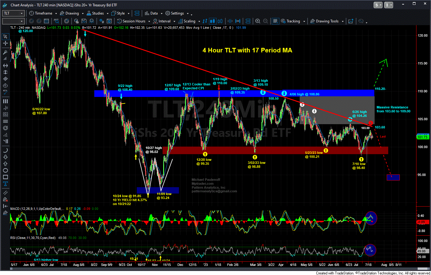Screen dimensions: 431x275
Task: Click the Interval button
Action: 162,21
